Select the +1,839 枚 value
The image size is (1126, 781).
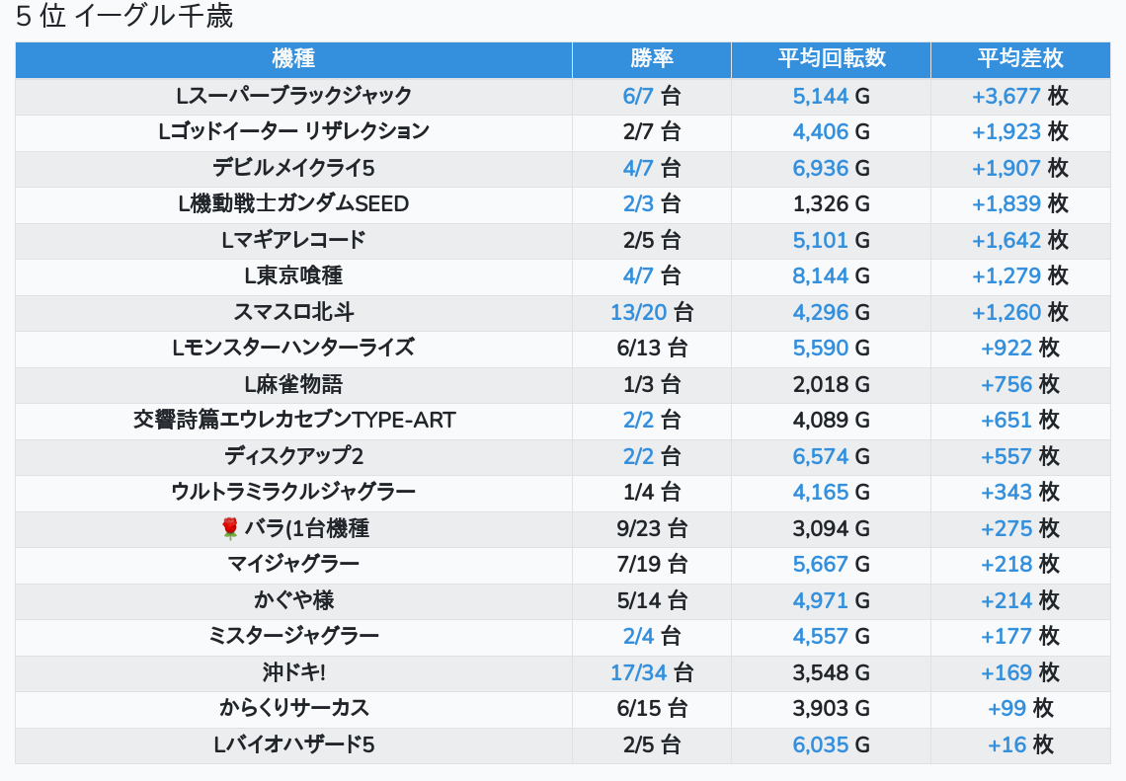pos(1019,203)
